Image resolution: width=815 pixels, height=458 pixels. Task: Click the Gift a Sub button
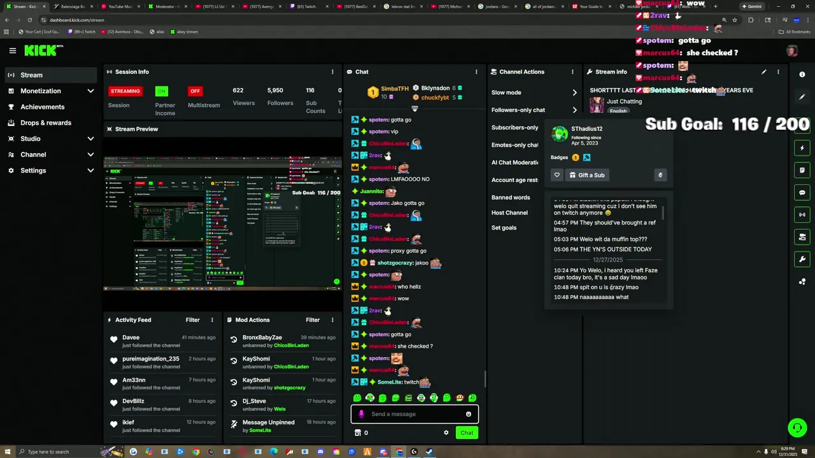pyautogui.click(x=587, y=175)
